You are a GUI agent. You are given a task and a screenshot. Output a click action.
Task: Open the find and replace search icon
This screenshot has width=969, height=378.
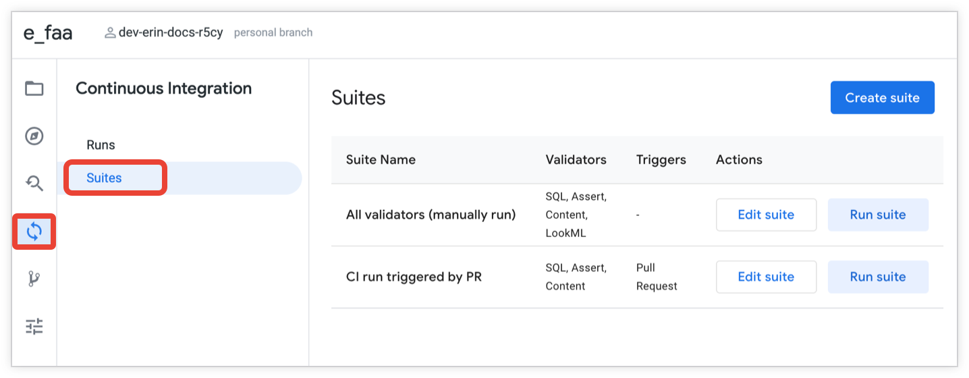(34, 183)
